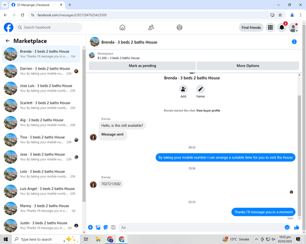Open conversation information icon
Viewport: 306px width, 244px height.
(294, 41)
